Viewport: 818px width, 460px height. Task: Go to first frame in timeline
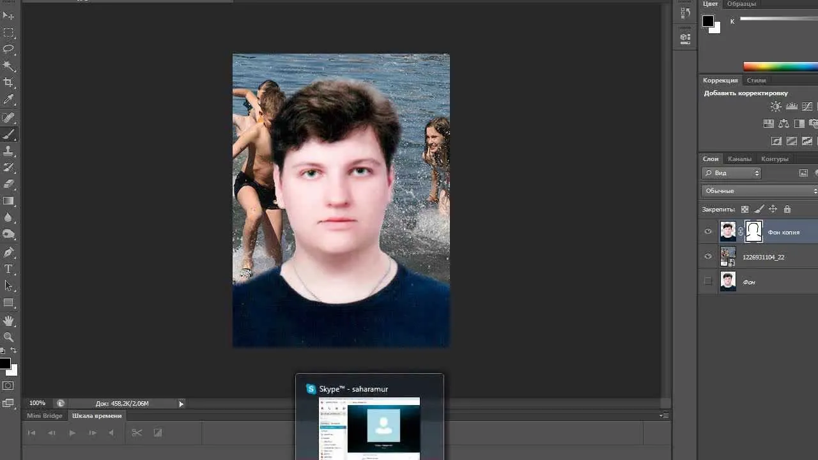[x=31, y=433]
